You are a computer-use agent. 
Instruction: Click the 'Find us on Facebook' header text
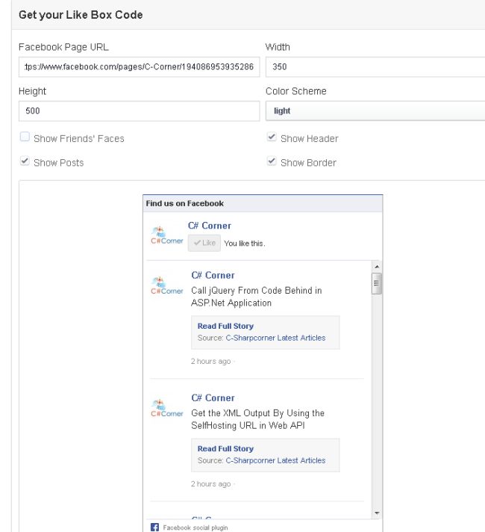[x=185, y=203]
